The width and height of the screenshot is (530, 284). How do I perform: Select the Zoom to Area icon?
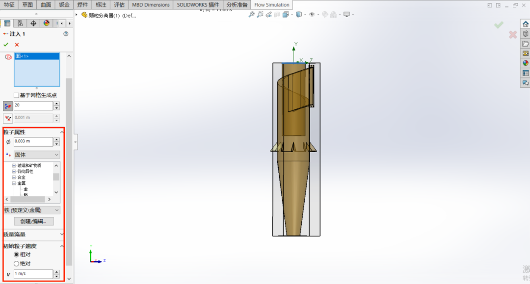click(x=260, y=15)
